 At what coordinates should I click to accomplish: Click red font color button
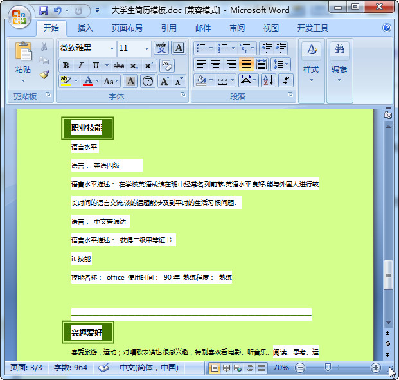88,81
